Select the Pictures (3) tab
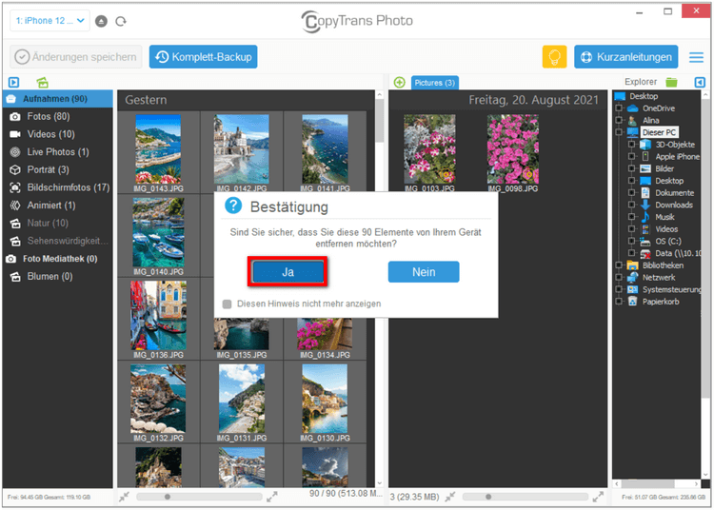The height and width of the screenshot is (510, 714). (435, 83)
